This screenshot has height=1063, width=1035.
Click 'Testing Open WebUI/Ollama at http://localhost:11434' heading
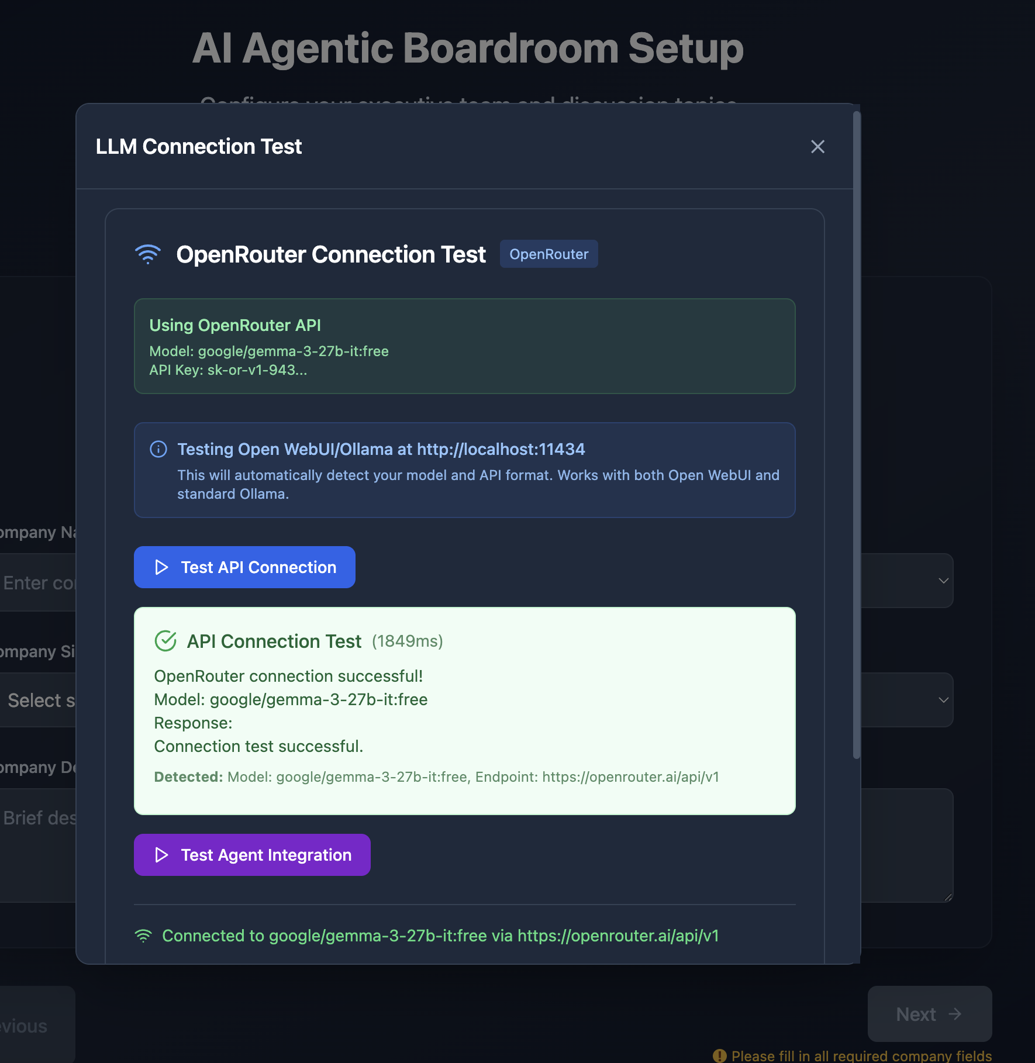(x=381, y=449)
